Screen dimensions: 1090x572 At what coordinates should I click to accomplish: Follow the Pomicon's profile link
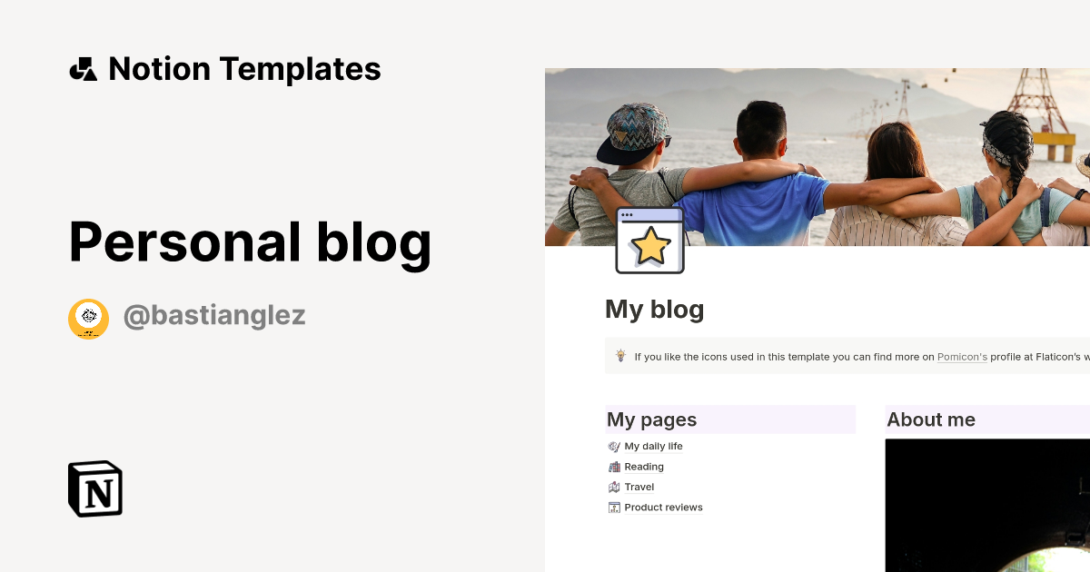pyautogui.click(x=962, y=357)
